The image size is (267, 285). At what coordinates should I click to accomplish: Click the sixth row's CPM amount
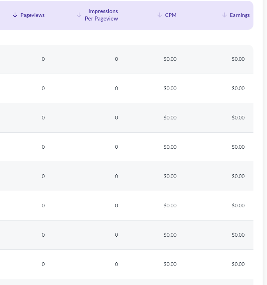point(170,206)
